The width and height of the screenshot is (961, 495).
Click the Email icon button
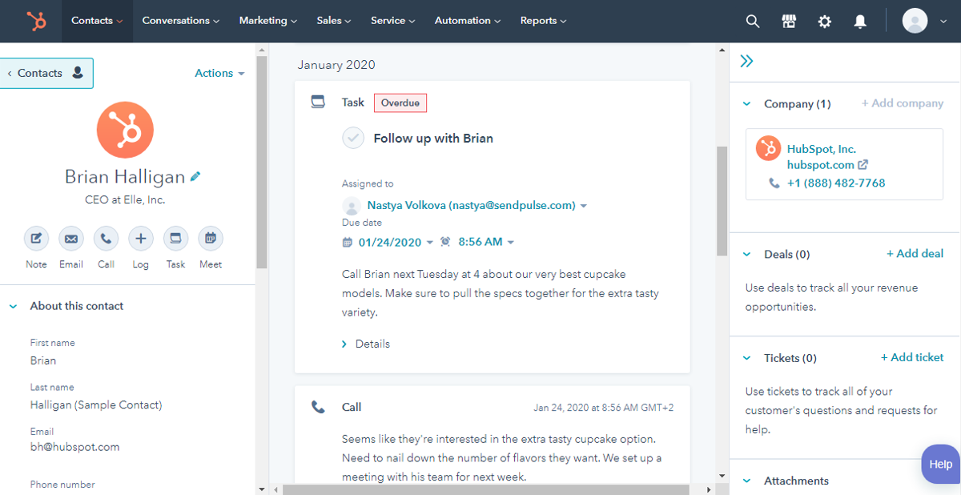coord(71,239)
